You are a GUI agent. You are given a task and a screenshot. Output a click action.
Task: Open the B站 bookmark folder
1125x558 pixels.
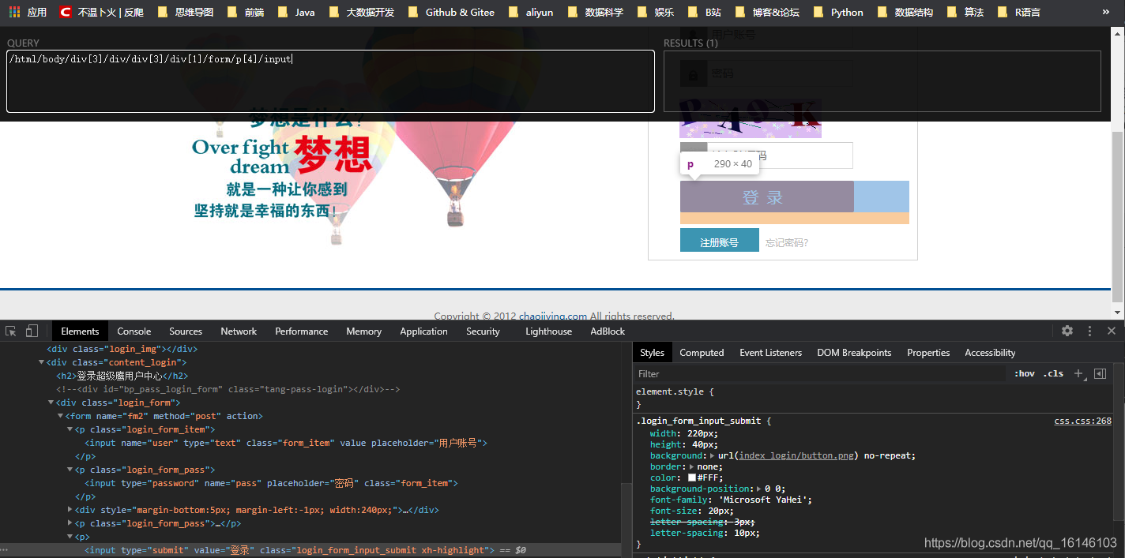(705, 13)
